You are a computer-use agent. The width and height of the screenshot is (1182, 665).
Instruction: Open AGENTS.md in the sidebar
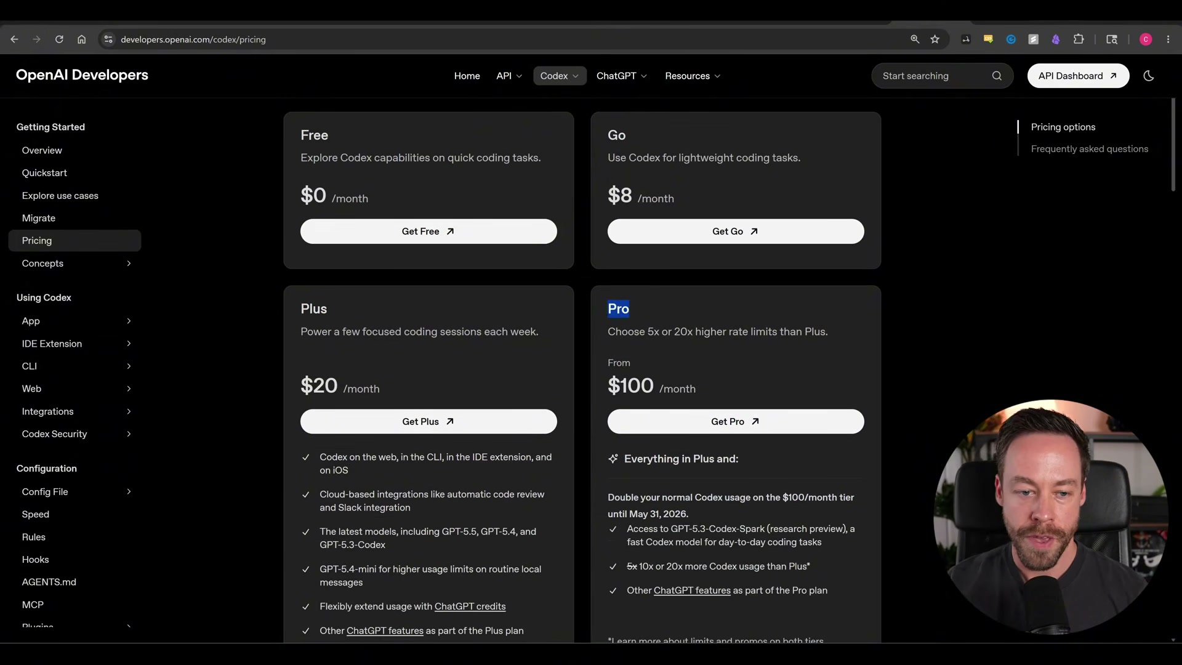coord(49,582)
